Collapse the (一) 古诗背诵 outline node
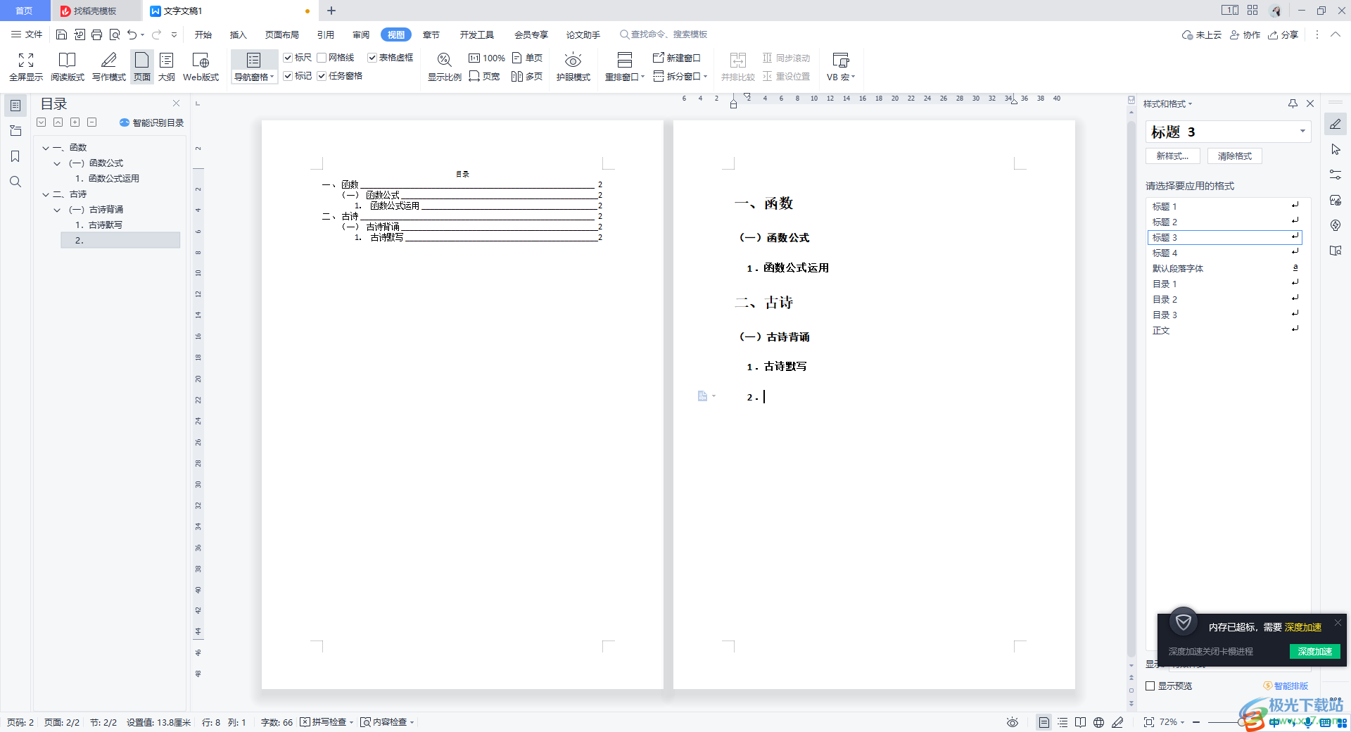Viewport: 1351px width, 732px height. click(57, 210)
